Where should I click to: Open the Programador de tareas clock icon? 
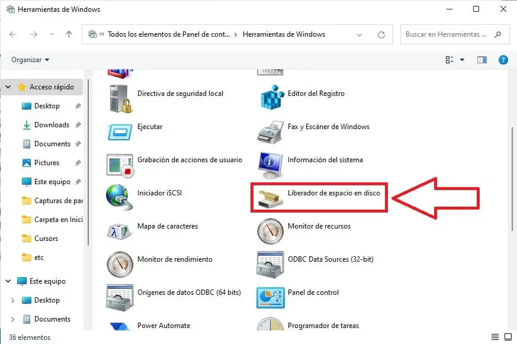(x=271, y=324)
